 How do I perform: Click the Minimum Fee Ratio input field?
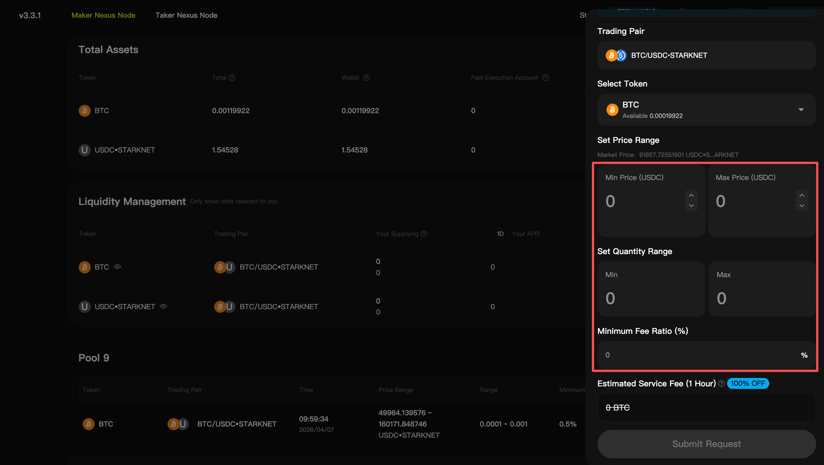tap(706, 355)
